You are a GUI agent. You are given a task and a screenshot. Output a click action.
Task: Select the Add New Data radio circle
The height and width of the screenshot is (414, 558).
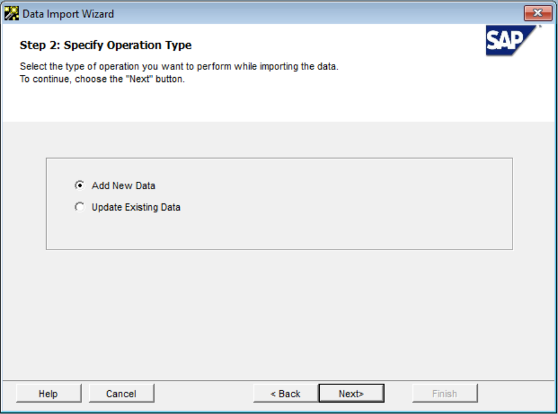point(80,185)
